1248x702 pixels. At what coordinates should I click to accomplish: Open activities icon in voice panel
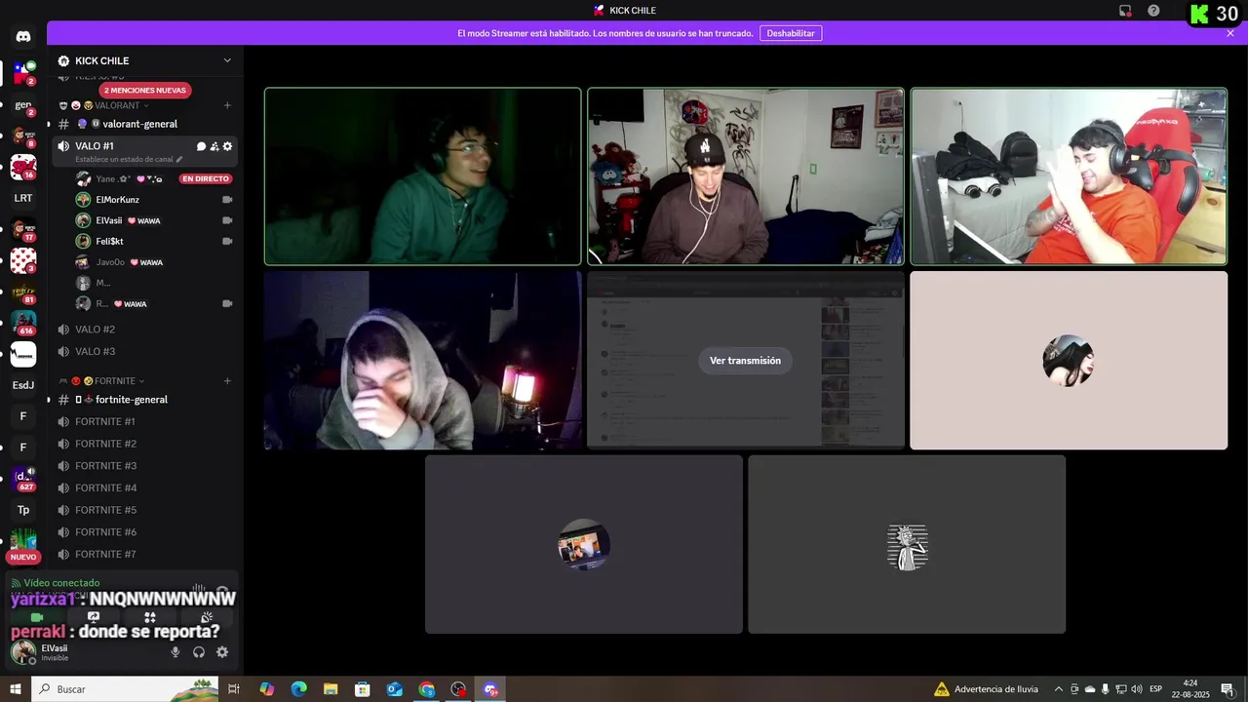click(150, 617)
